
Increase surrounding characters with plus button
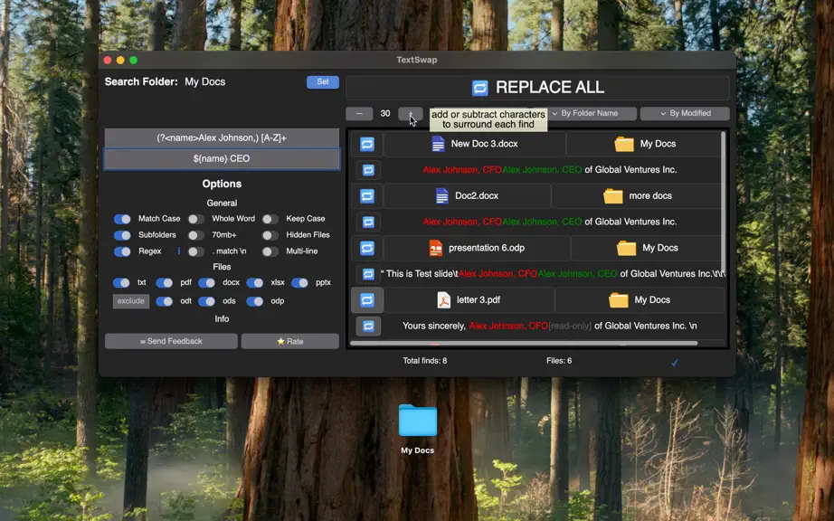(411, 114)
